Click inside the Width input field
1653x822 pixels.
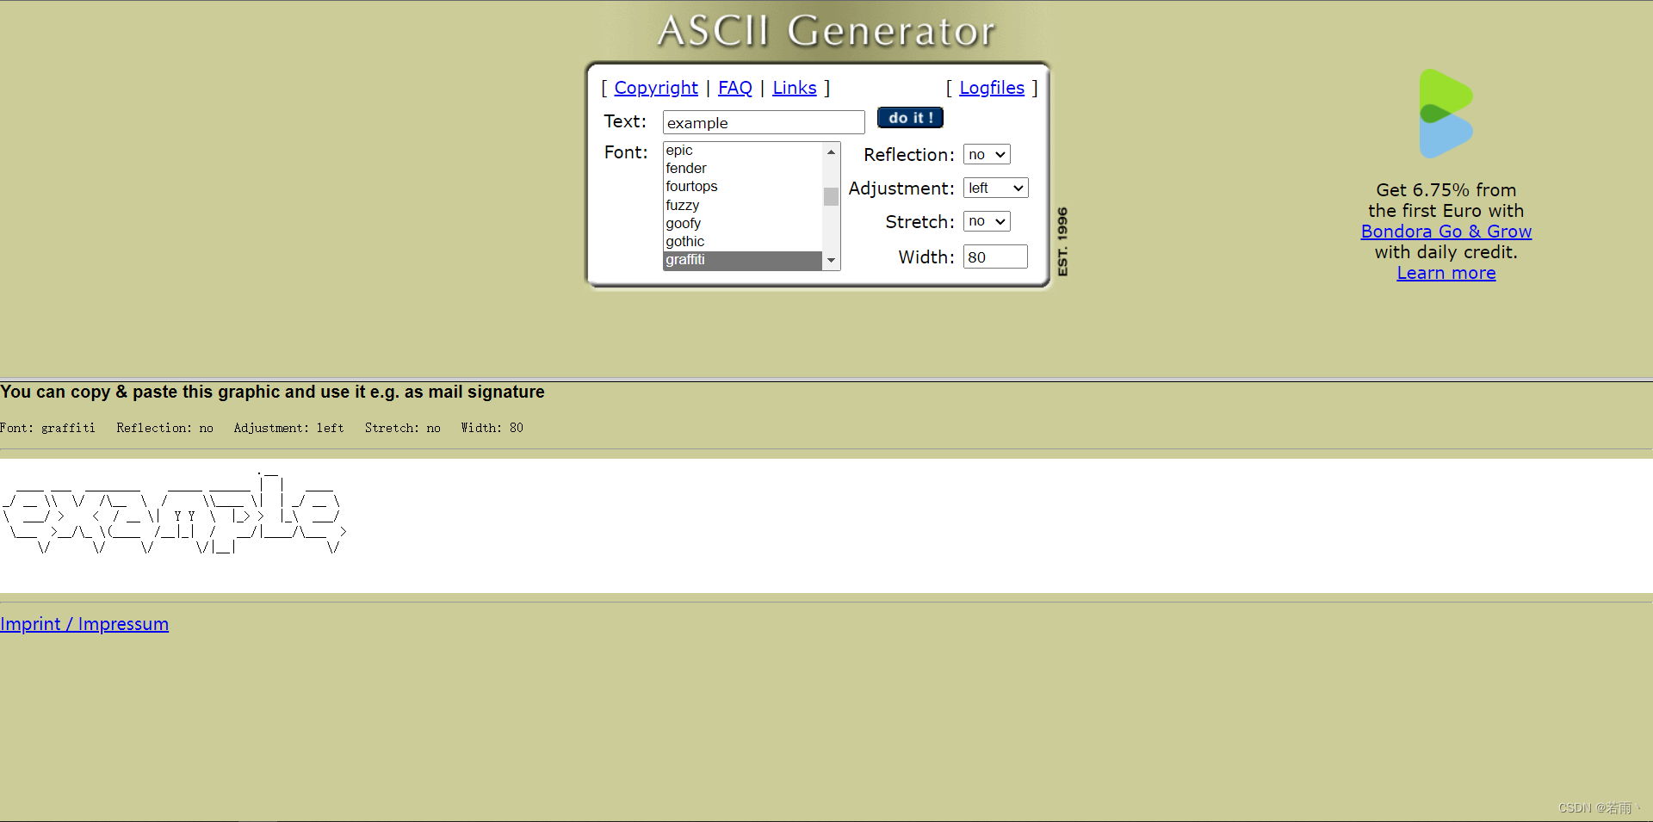coord(994,256)
